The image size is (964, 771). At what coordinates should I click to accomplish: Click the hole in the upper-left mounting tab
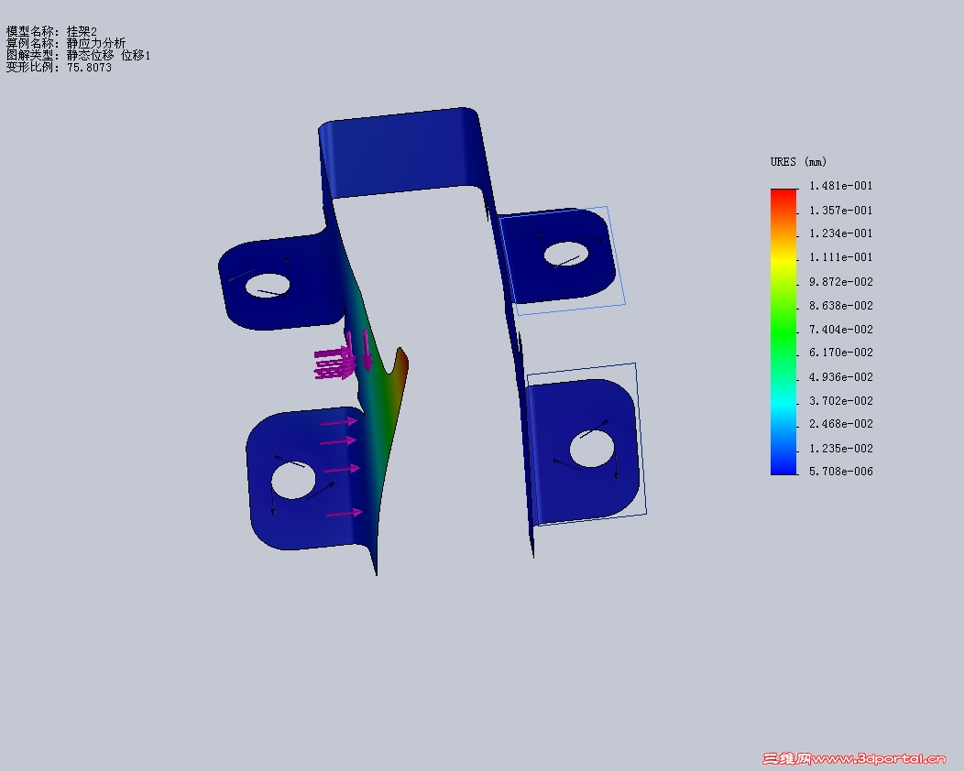click(x=268, y=286)
